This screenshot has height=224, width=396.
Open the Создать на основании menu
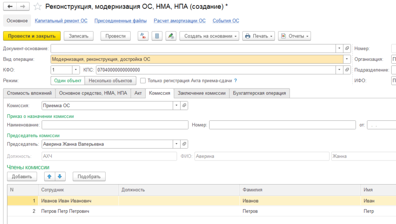point(209,36)
